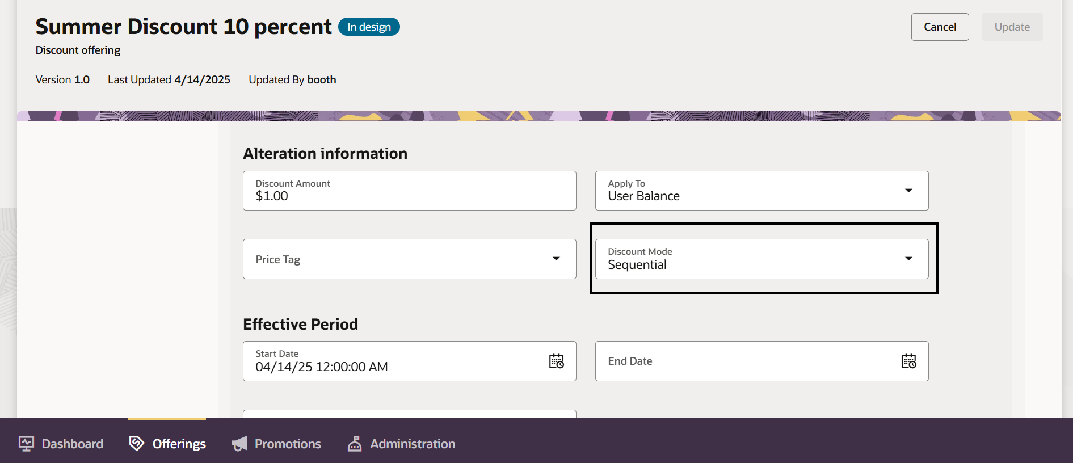Click the Promotions megaphone icon
Screen dimensions: 1073x463
point(239,444)
